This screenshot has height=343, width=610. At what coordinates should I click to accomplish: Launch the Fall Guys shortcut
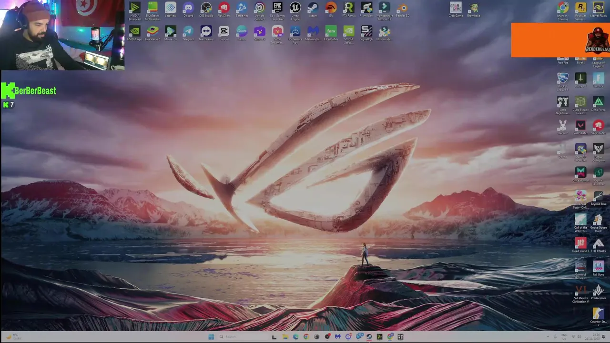[599, 269]
